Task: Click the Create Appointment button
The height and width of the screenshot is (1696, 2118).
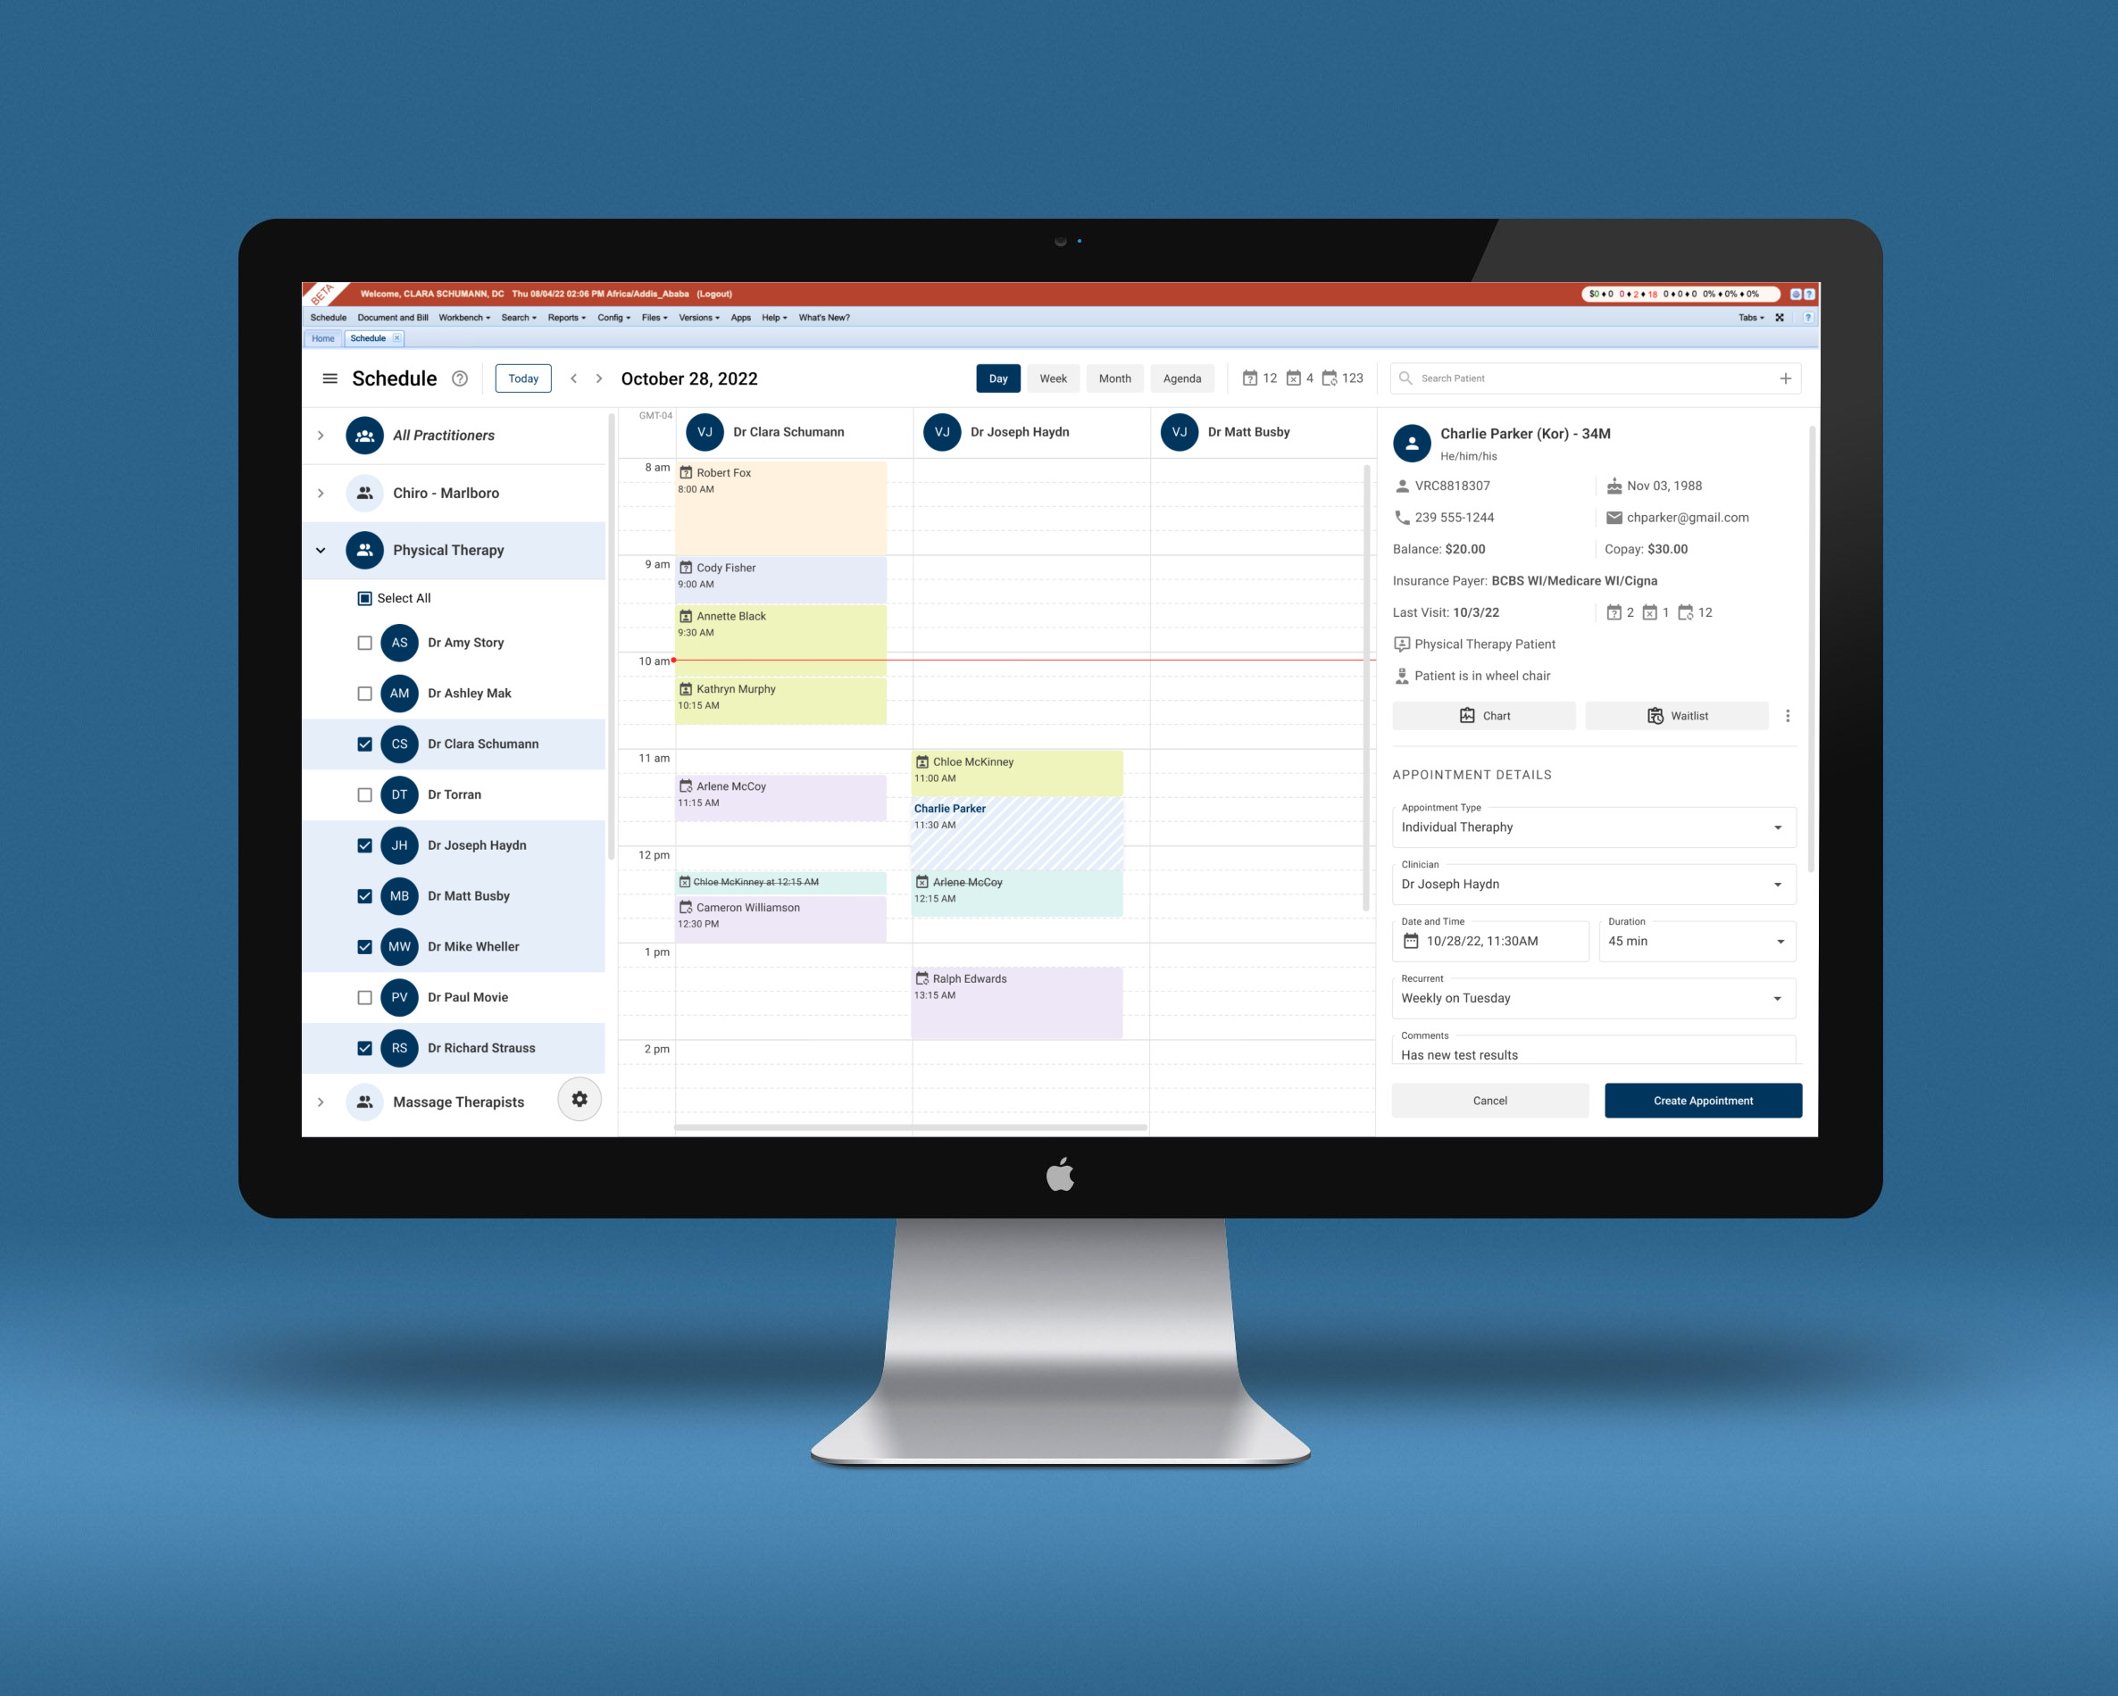Action: click(x=1701, y=1101)
